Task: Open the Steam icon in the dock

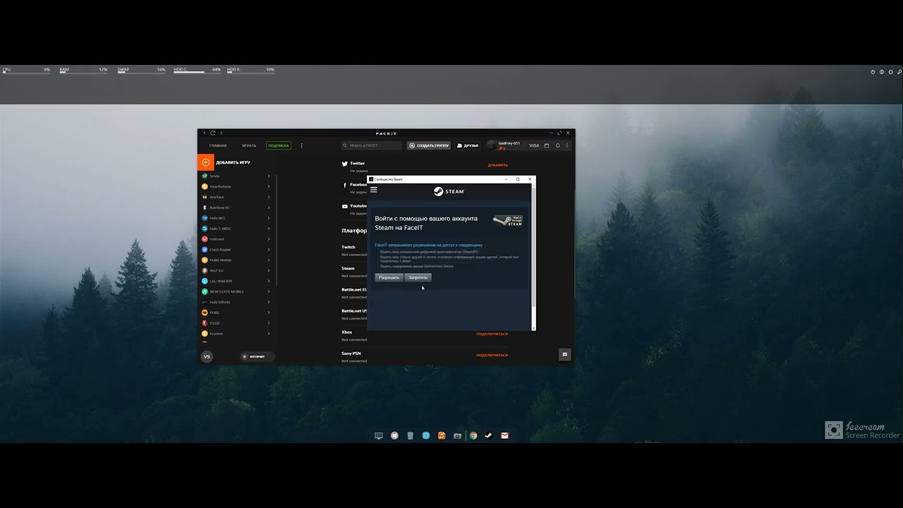Action: [x=488, y=435]
